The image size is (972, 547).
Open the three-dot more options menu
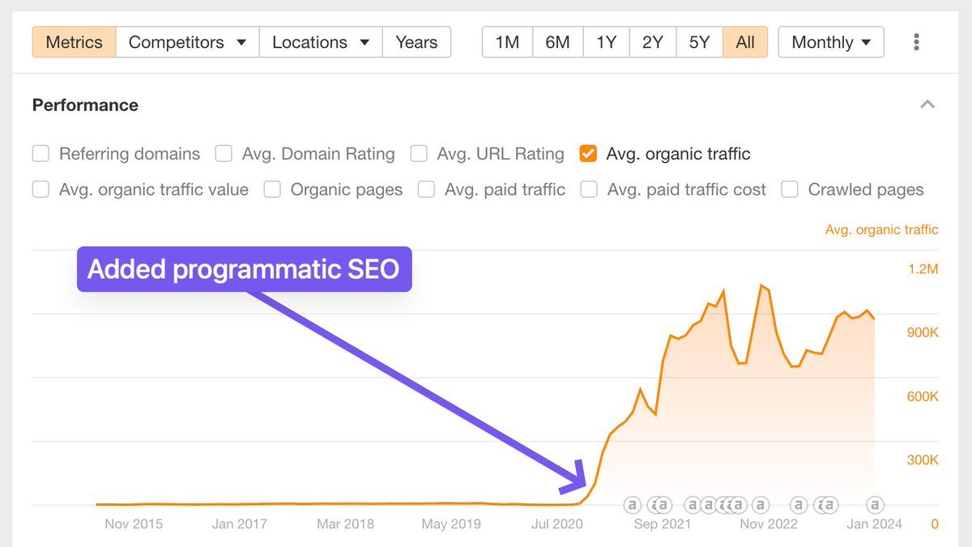click(916, 42)
